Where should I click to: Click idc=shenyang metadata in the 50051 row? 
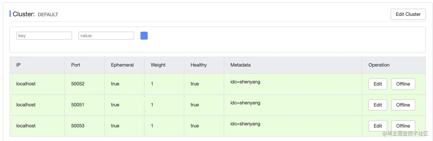(245, 103)
